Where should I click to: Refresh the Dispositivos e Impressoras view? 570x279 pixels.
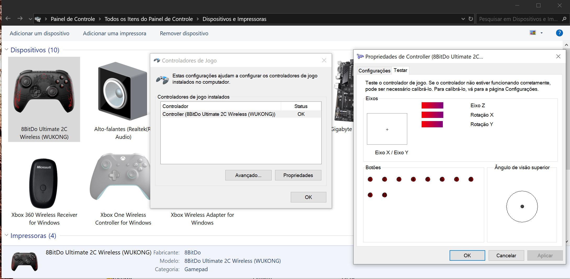pyautogui.click(x=471, y=19)
